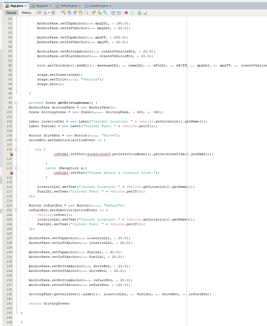Start macro recording with the red circle button
267x326 pixels.
(126, 12)
